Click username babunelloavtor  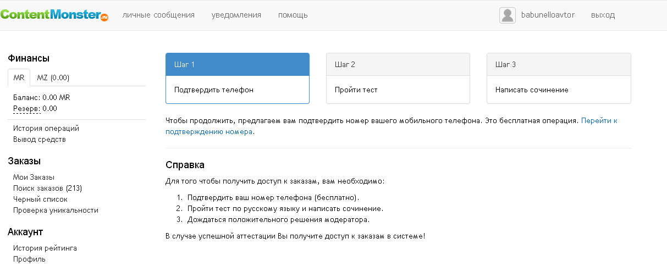point(548,15)
